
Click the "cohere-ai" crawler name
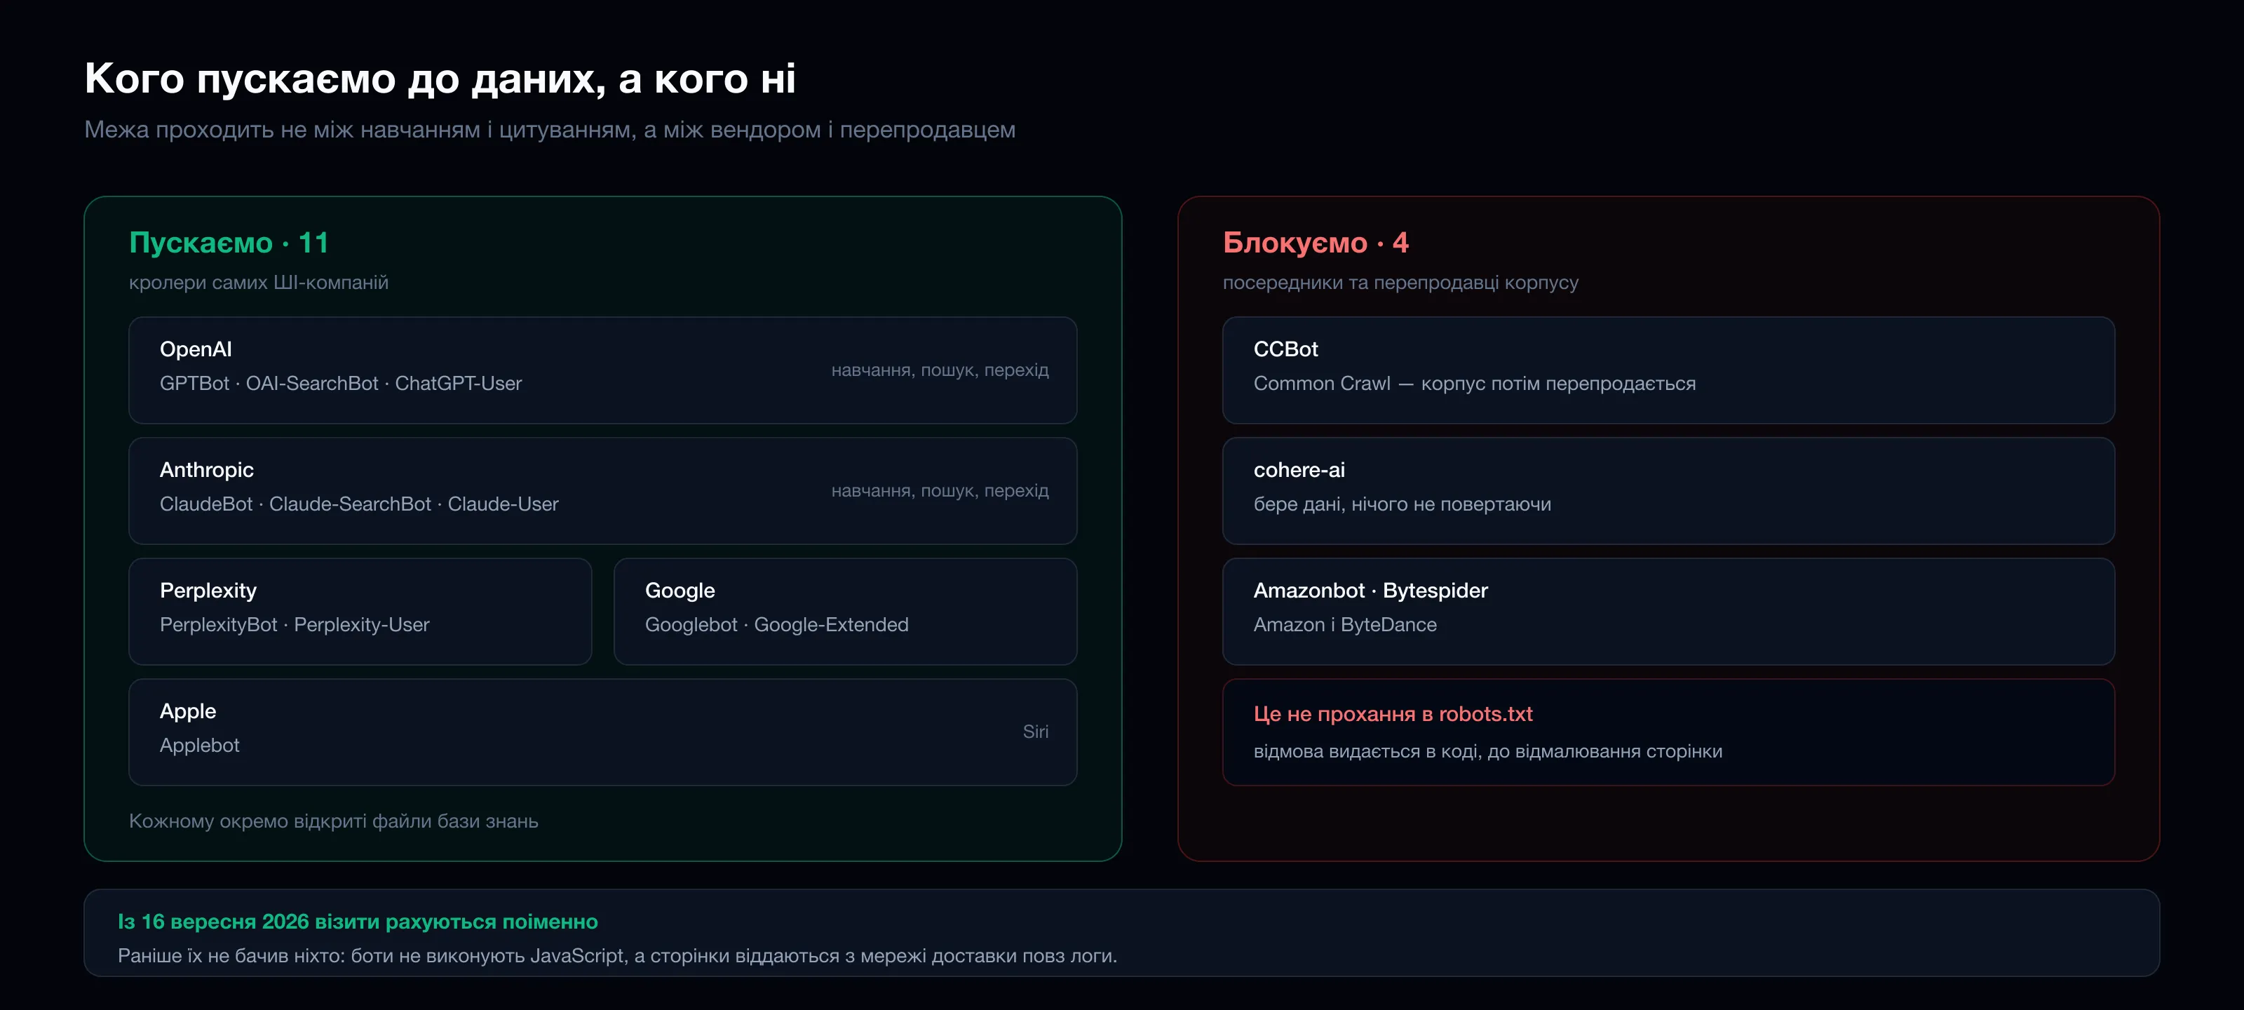coord(1299,470)
